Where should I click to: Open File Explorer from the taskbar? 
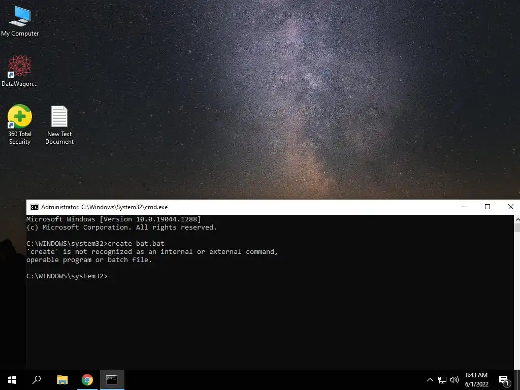62,380
